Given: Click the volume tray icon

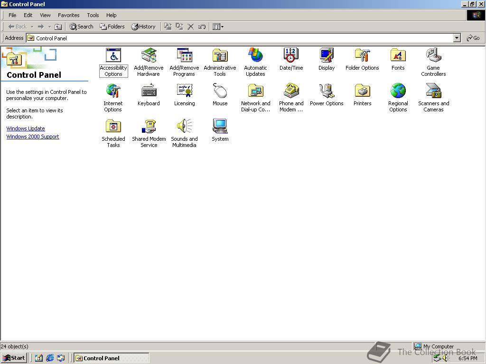Looking at the screenshot, I should [445, 358].
